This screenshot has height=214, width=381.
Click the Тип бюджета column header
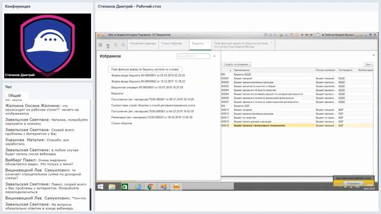pos(347,70)
